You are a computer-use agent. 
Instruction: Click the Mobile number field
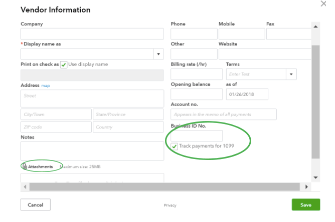point(242,33)
